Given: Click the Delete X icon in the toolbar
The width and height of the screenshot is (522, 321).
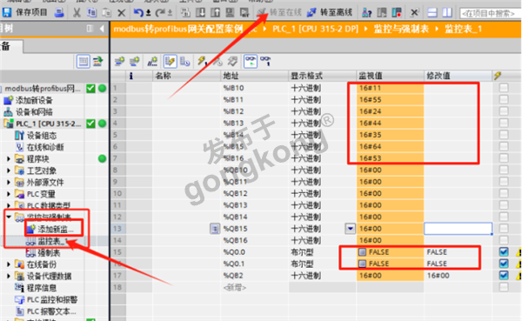Looking at the screenshot, I should click(122, 13).
